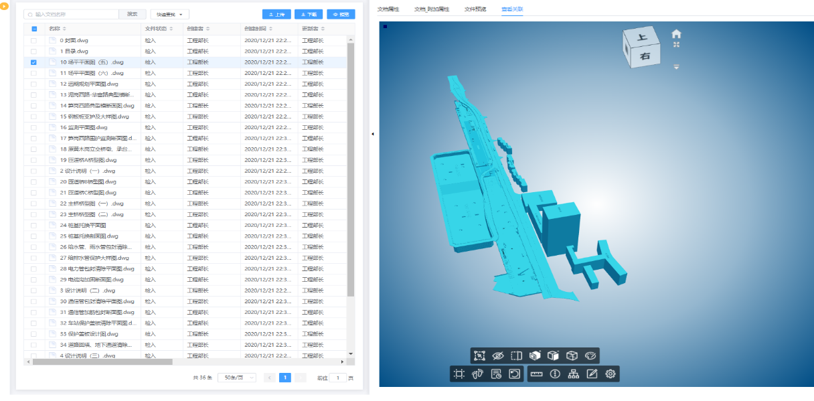The image size is (814, 401).
Task: Click the 上传 upload button
Action: 276,14
